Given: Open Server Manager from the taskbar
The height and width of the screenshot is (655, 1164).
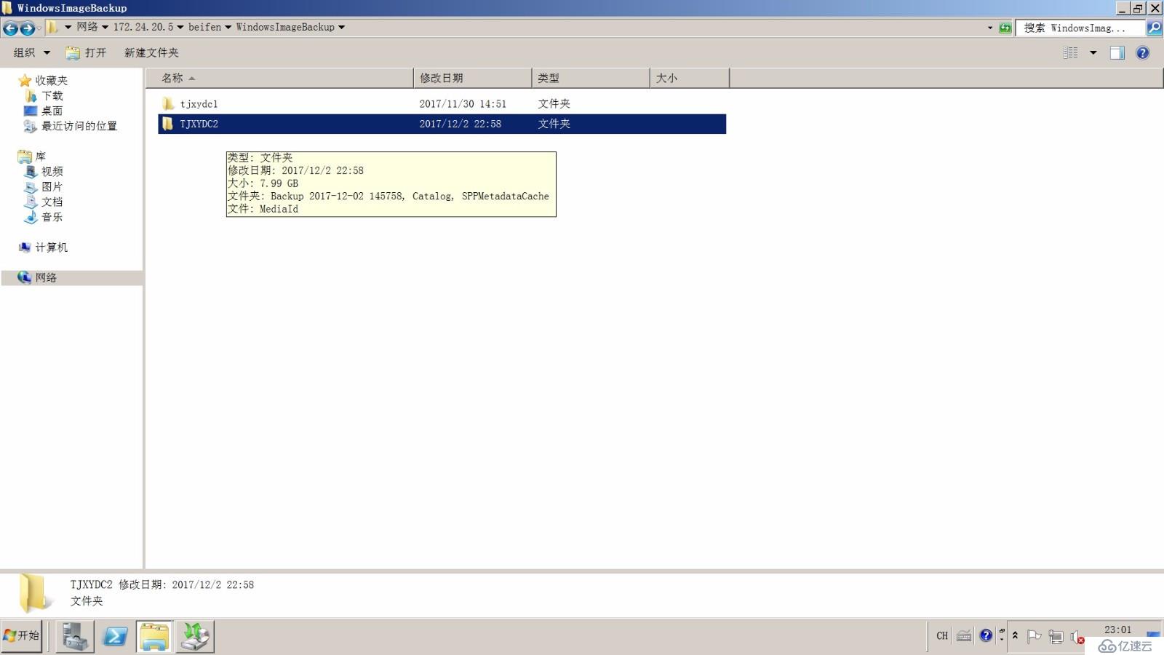Looking at the screenshot, I should 75,637.
